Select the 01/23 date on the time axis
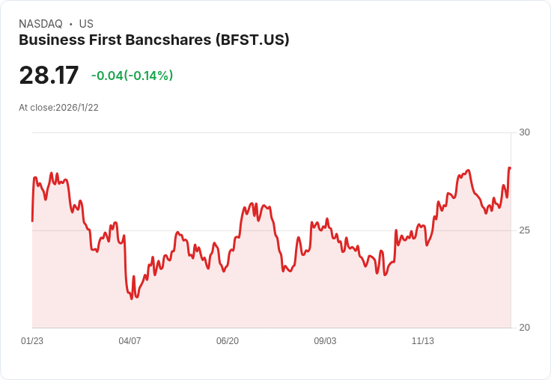The image size is (551, 380). [x=32, y=341]
